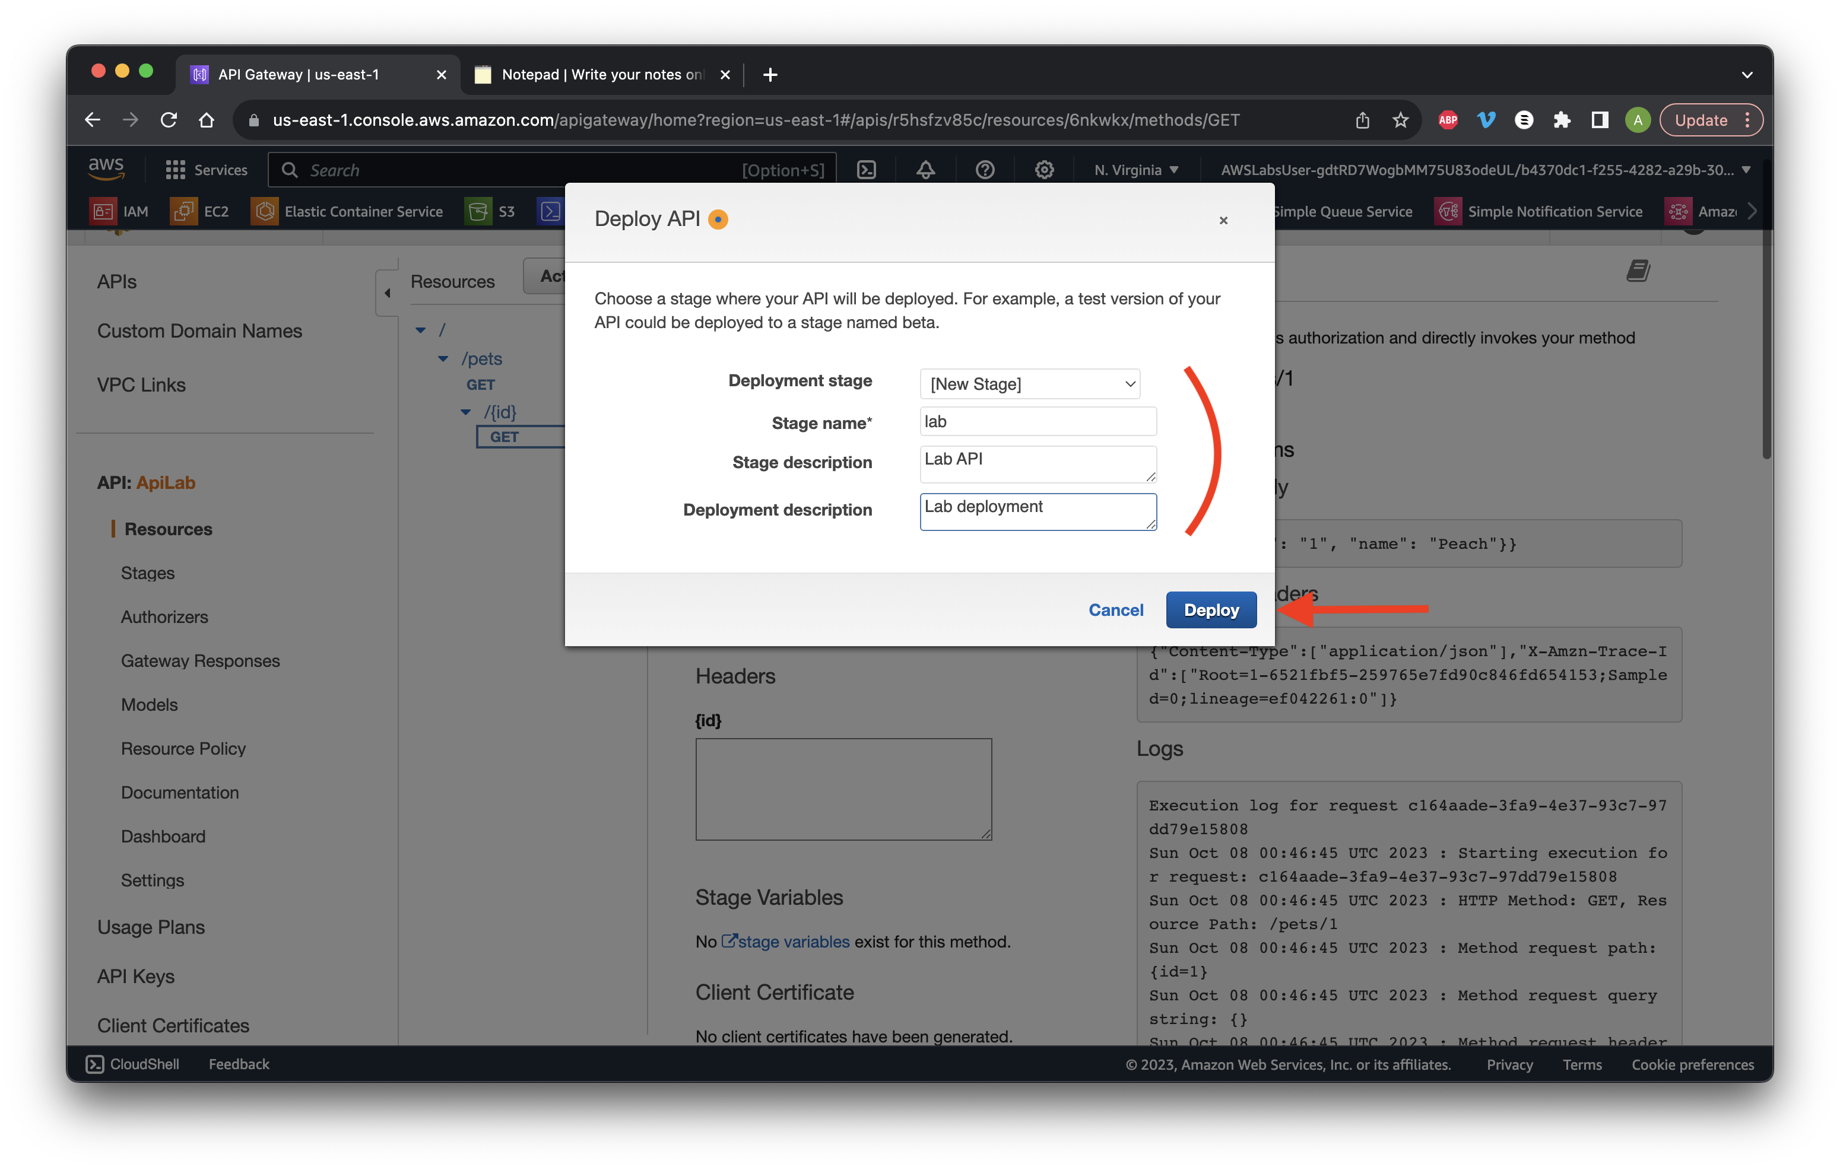The width and height of the screenshot is (1840, 1170).
Task: Open the Elastic Container Service shortcut
Action: coord(347,211)
